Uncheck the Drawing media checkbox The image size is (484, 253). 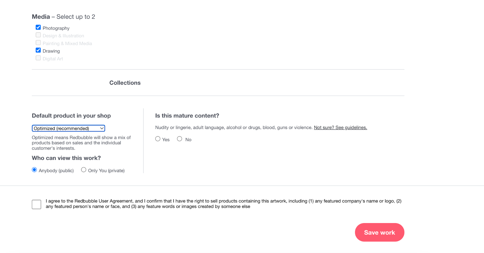[x=38, y=50]
